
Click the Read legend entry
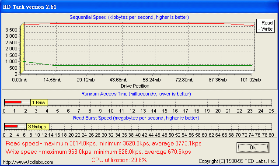coord(265,23)
